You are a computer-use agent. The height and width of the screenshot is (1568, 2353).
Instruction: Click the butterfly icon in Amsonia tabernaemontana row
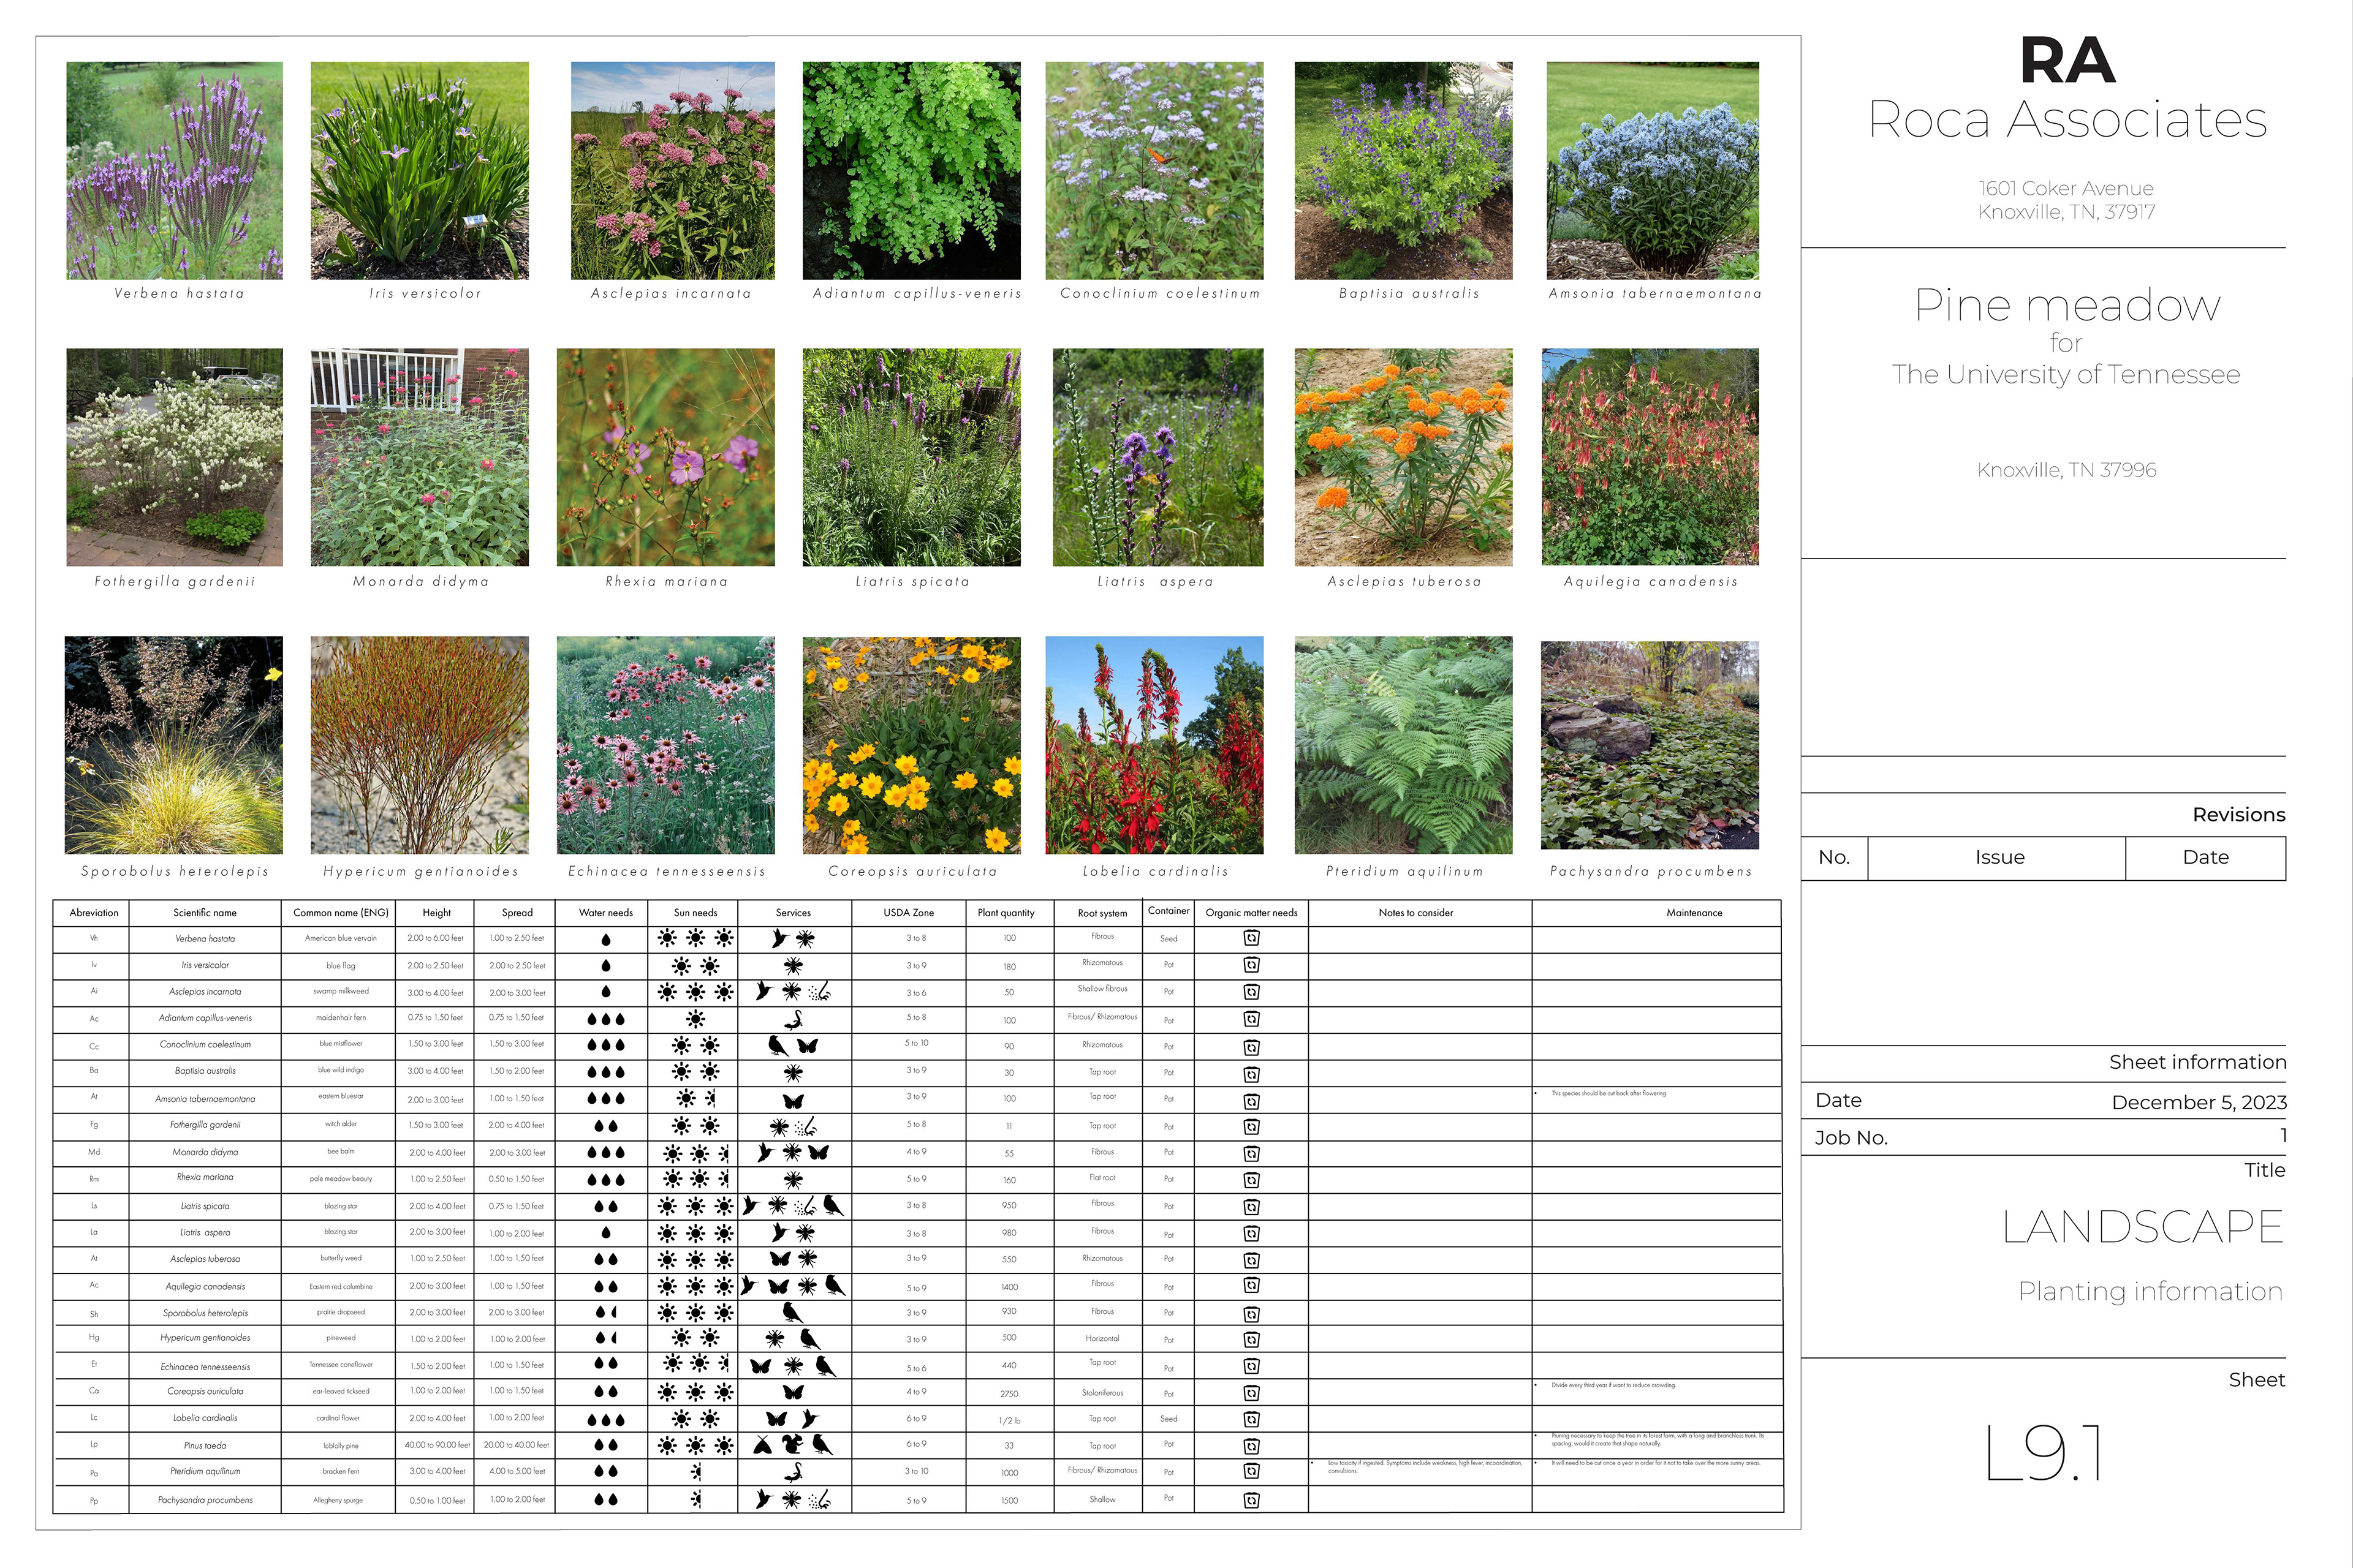(794, 1100)
